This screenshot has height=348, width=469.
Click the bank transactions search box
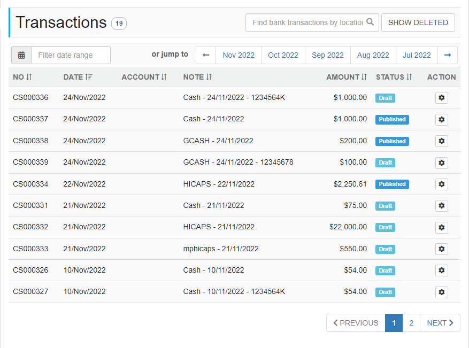305,22
